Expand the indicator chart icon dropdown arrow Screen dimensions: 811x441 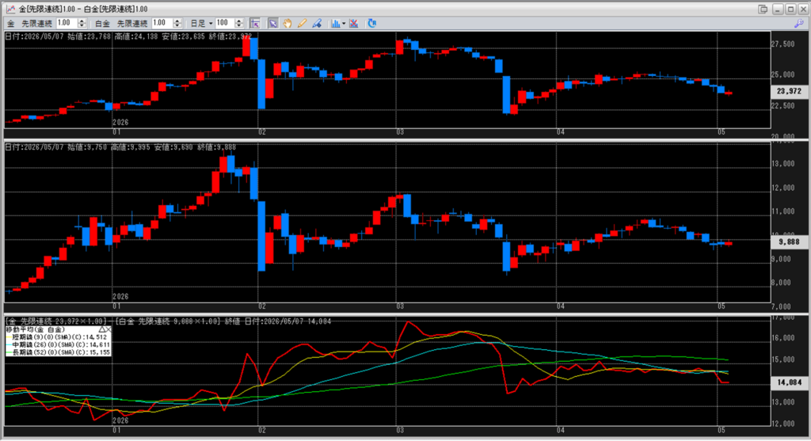[344, 24]
